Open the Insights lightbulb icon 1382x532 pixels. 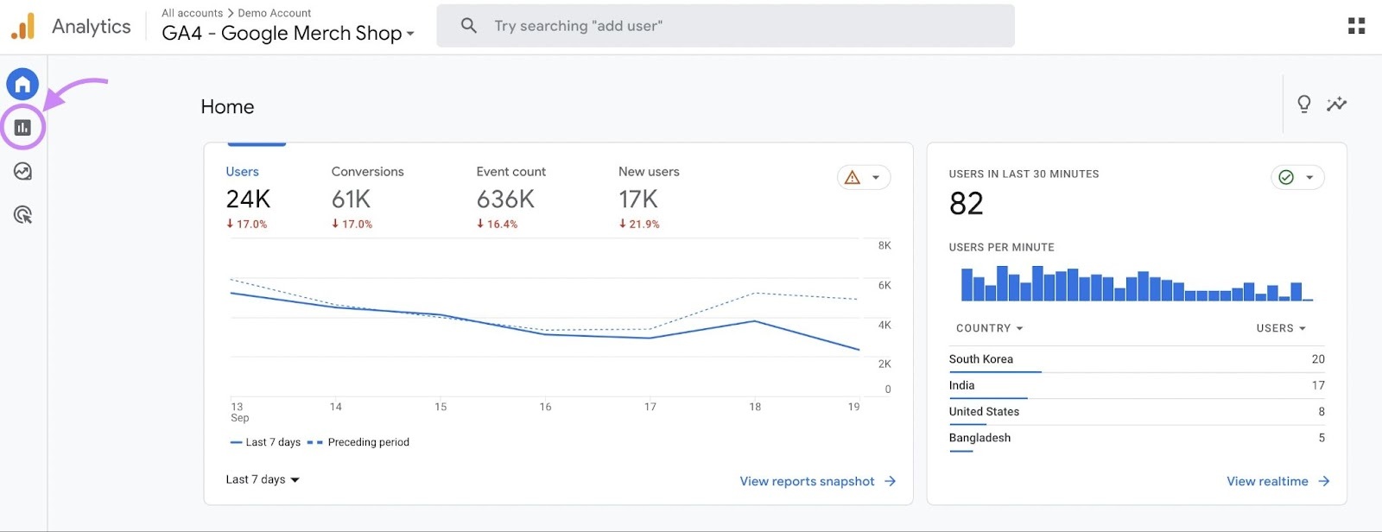click(1303, 104)
